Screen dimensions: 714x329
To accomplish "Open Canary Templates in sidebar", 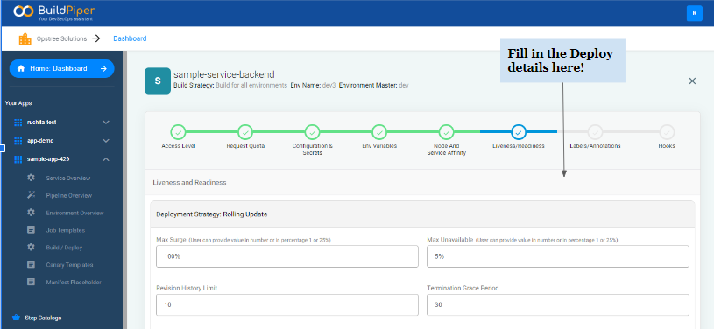I will (70, 265).
